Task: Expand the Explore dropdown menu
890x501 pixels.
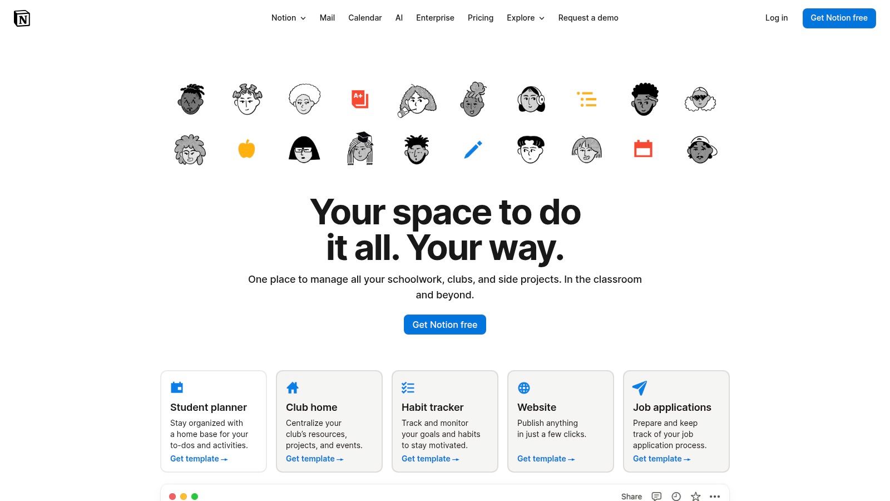Action: (x=525, y=18)
